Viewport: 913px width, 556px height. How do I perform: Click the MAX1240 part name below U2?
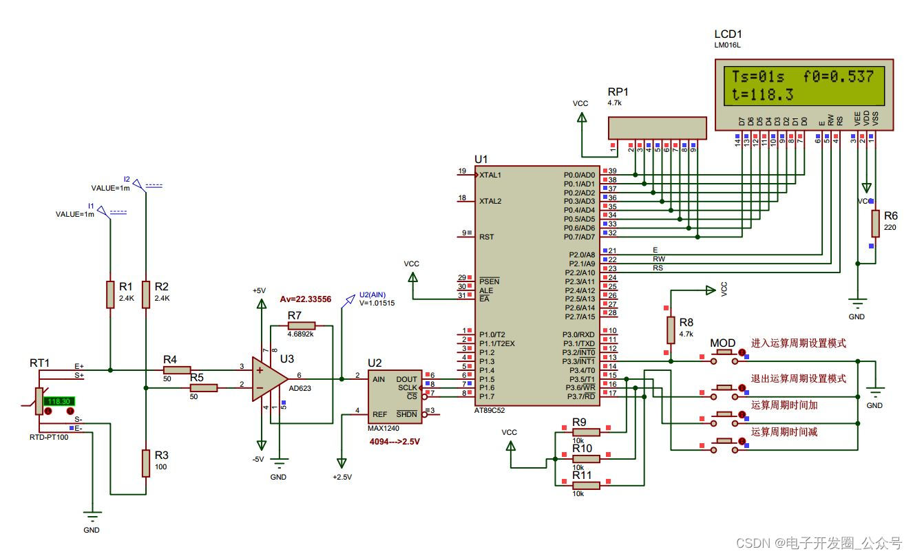(x=382, y=428)
